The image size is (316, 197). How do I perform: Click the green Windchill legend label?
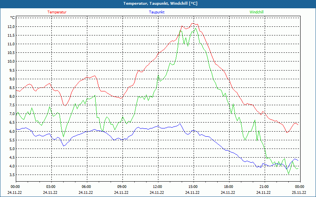point(256,12)
